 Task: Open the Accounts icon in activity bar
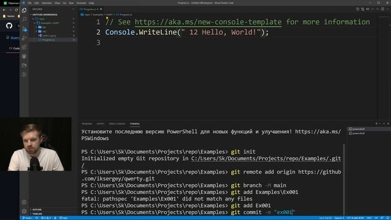pyautogui.click(x=24, y=202)
